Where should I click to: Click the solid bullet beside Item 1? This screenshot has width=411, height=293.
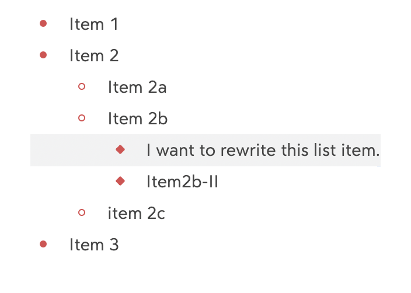coord(43,24)
